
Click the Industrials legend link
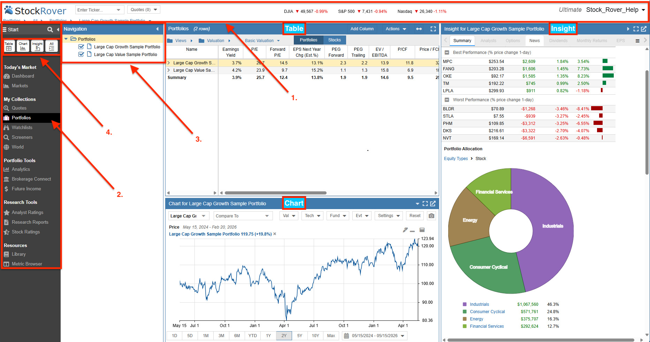pyautogui.click(x=479, y=304)
